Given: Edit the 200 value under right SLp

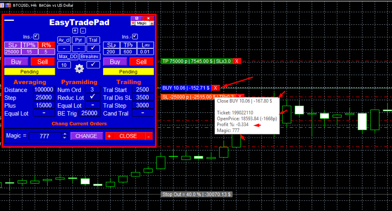Looking at the screenshot, I should 111,52.
